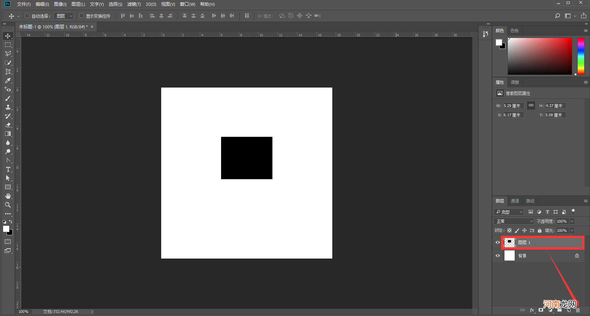
Task: Toggle lock image pixels (brush icon)
Action: pos(517,231)
